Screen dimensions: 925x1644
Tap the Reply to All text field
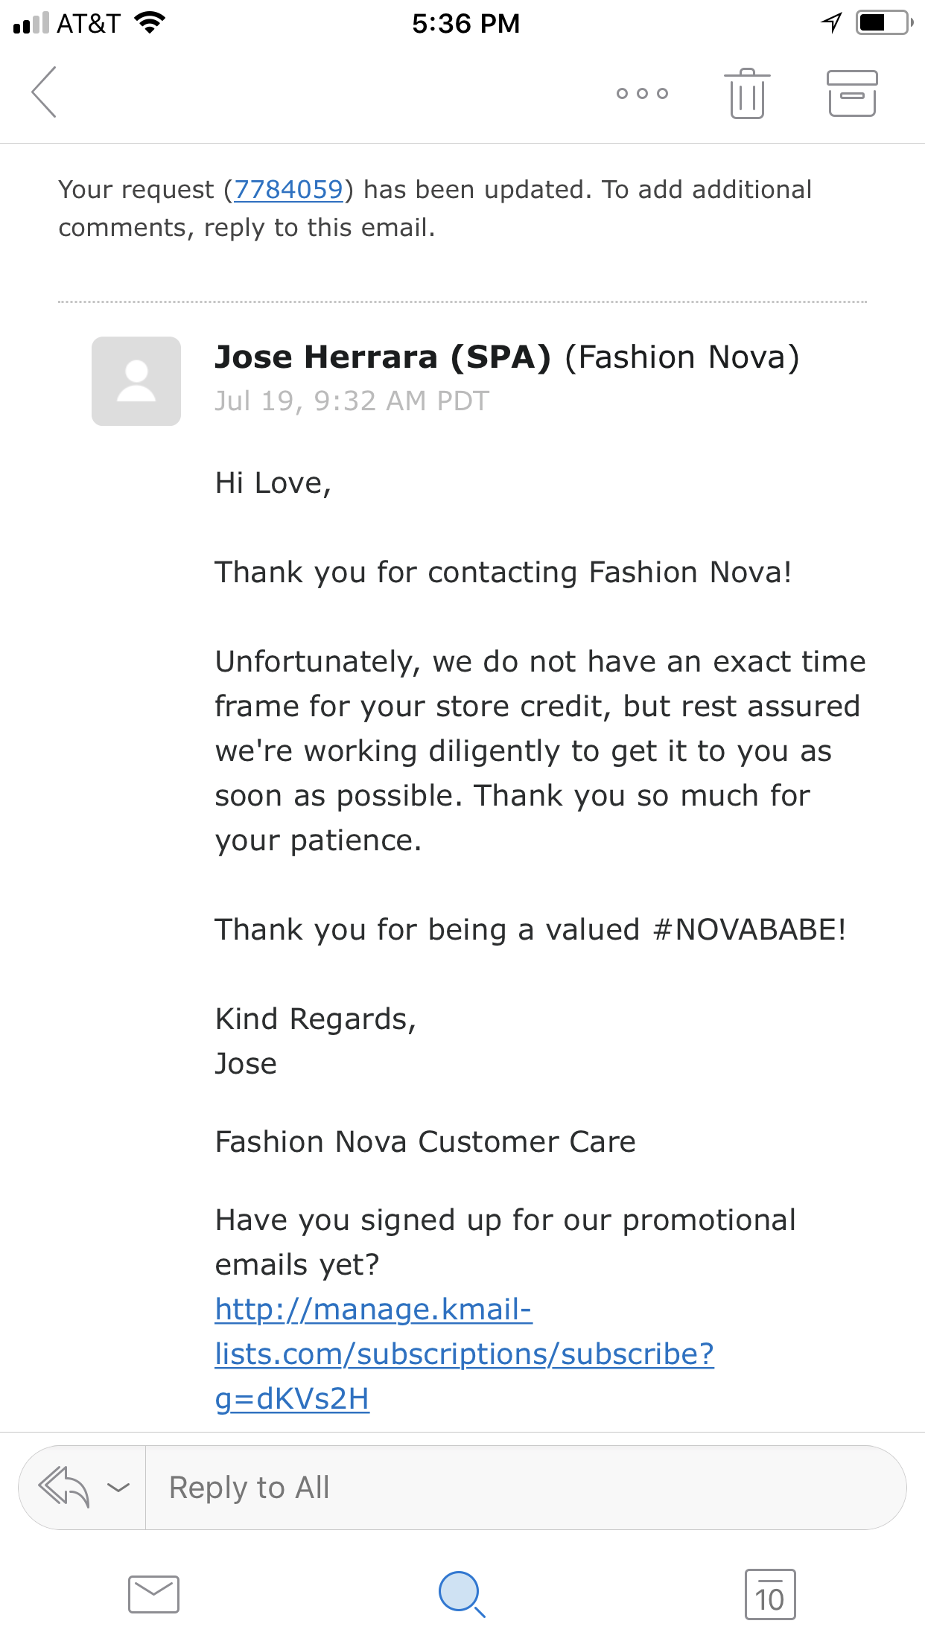click(x=525, y=1488)
